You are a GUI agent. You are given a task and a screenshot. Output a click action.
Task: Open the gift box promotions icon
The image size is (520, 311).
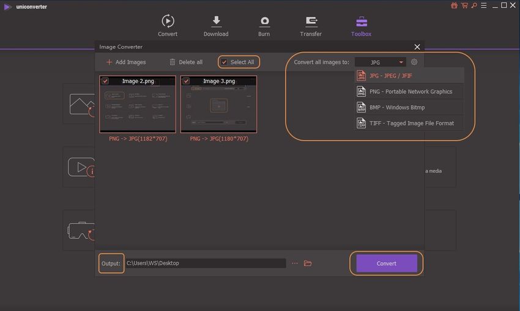(x=454, y=5)
